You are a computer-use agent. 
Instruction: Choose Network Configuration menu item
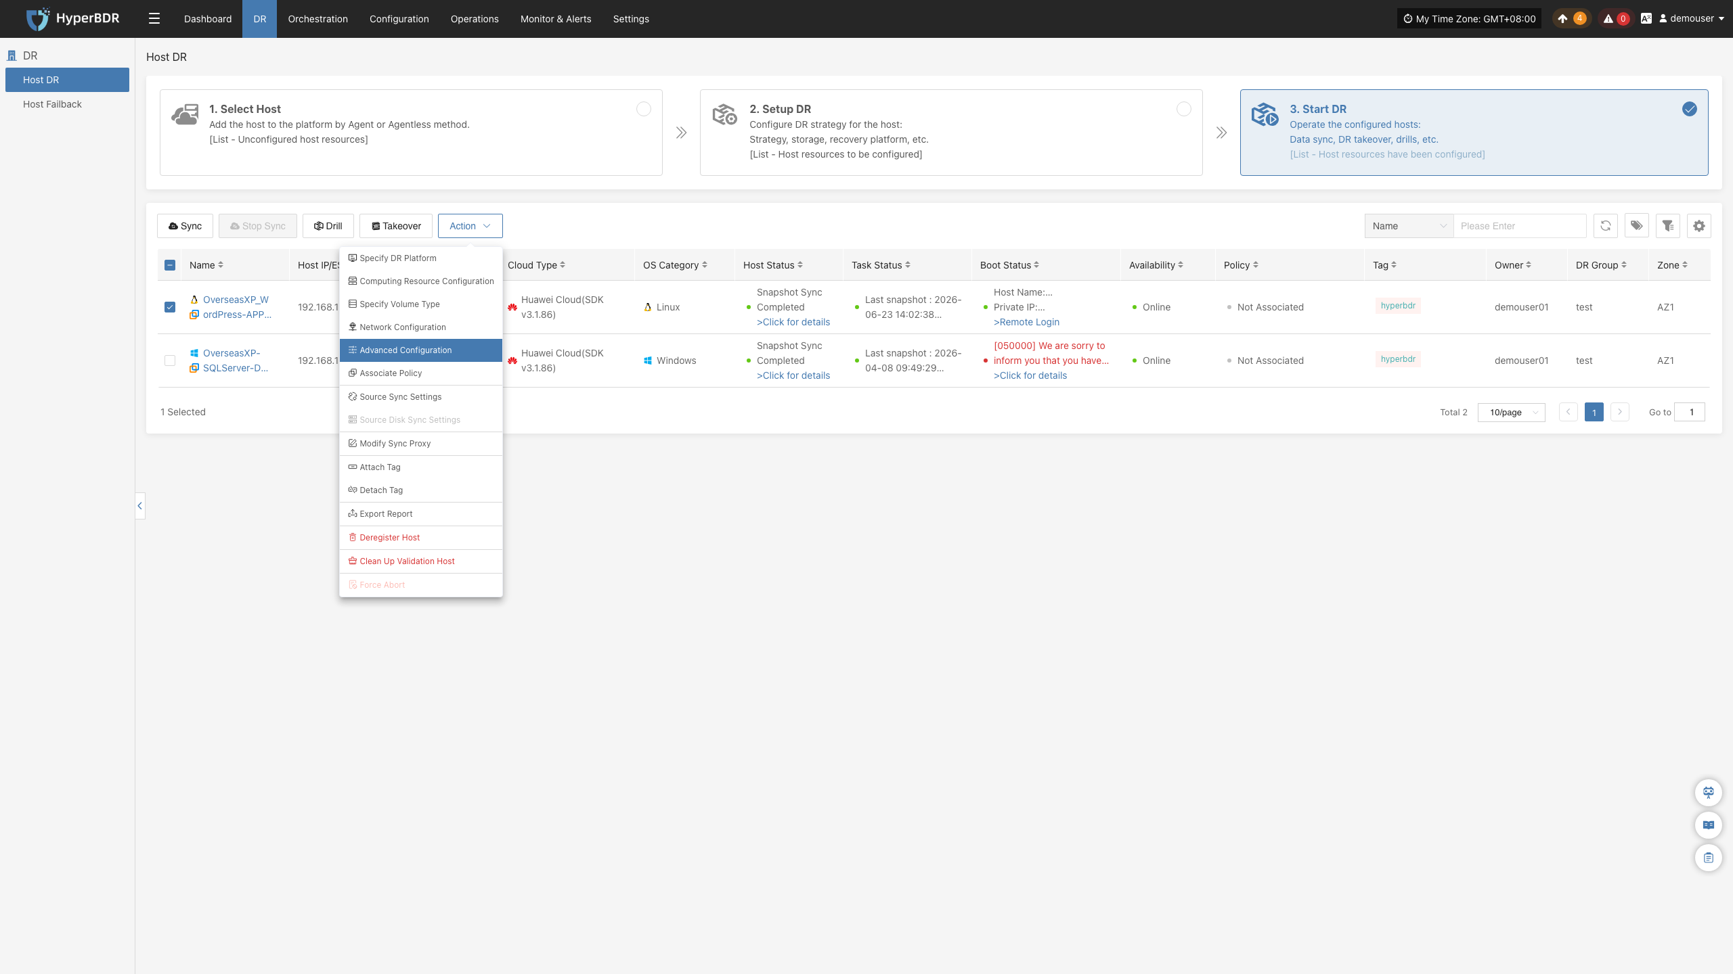[x=420, y=327]
